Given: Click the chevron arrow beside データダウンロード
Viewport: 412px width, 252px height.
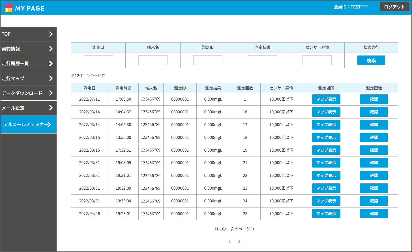Looking at the screenshot, I should point(51,93).
